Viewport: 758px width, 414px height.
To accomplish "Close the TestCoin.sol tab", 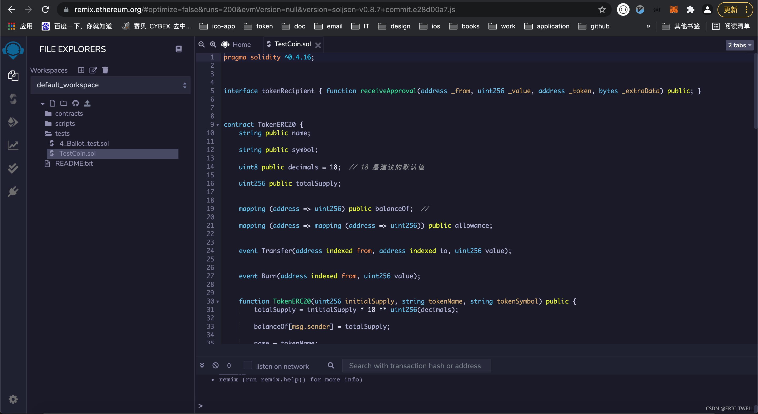I will (318, 45).
